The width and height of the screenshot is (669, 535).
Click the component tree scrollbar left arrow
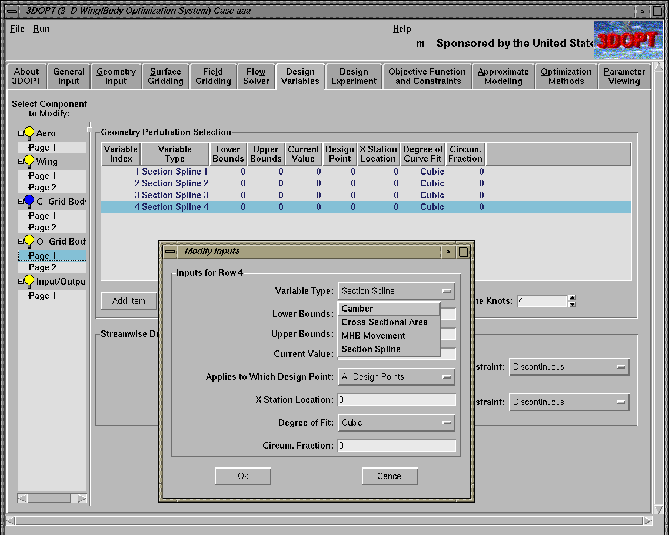coord(22,499)
